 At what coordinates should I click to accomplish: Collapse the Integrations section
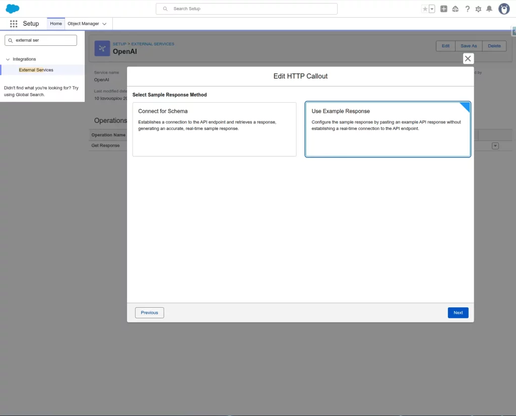[x=8, y=59]
